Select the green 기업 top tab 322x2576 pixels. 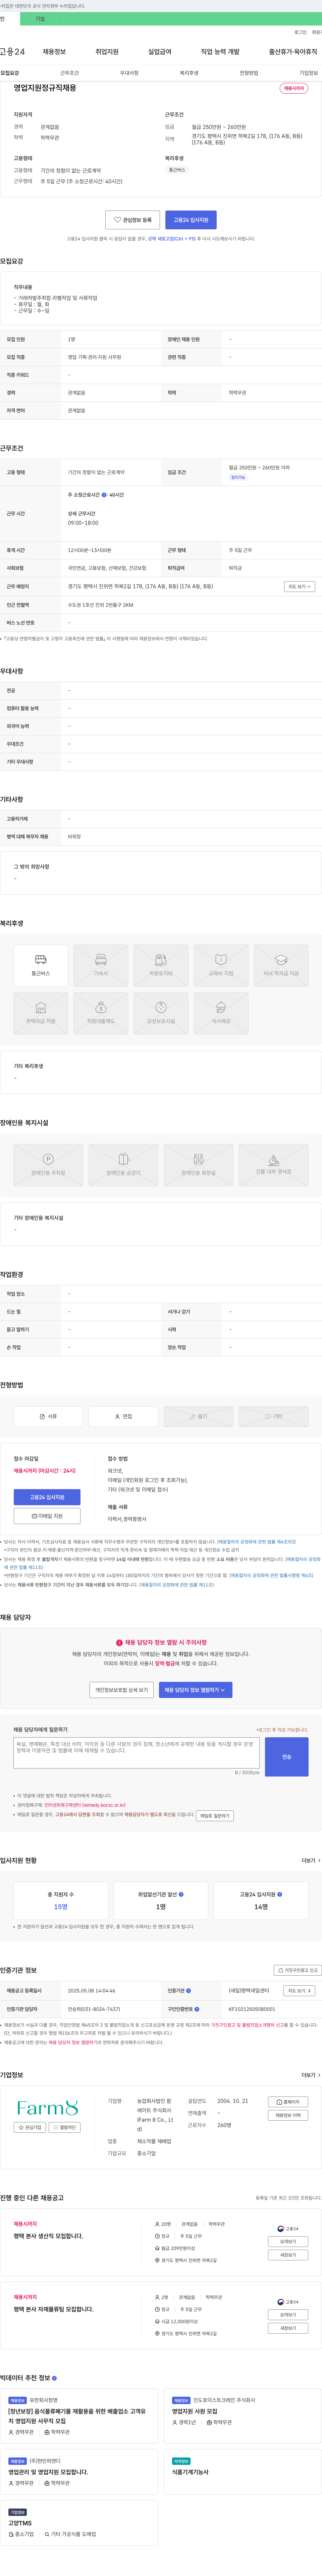[40, 19]
